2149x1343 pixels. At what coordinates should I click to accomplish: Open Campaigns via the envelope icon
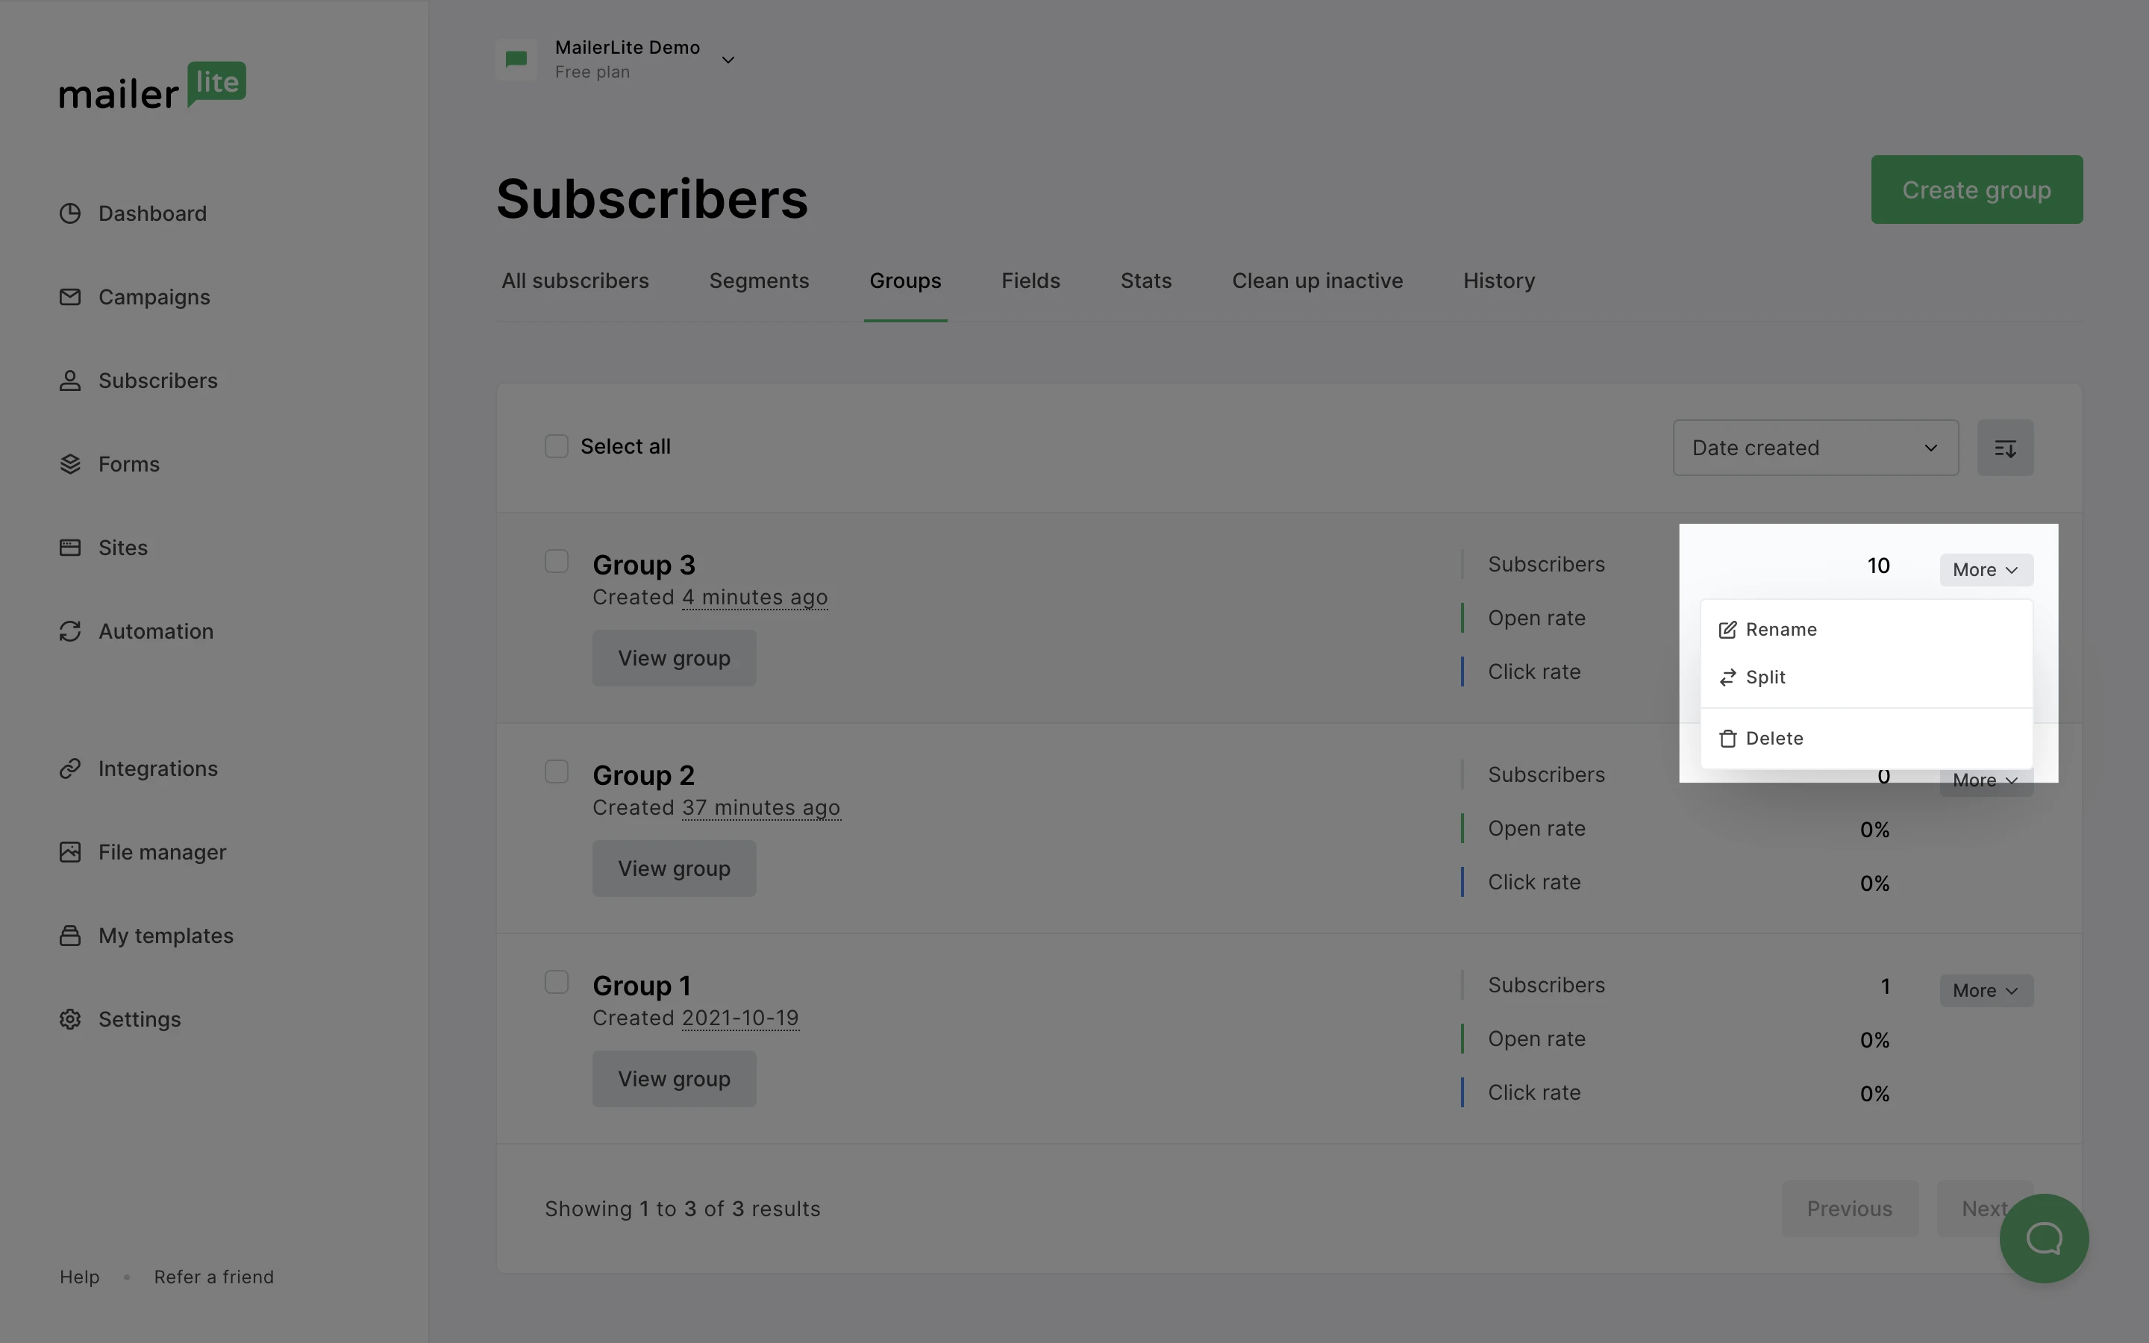(x=70, y=297)
